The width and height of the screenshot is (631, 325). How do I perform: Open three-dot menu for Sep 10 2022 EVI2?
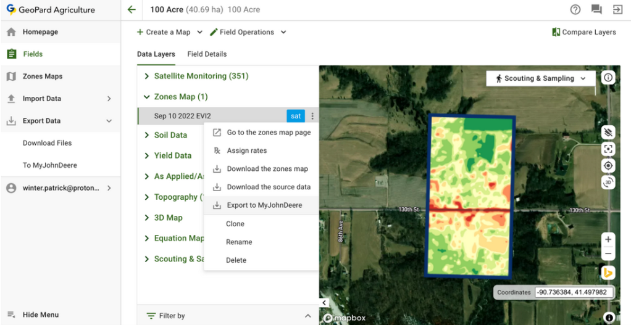(x=312, y=116)
